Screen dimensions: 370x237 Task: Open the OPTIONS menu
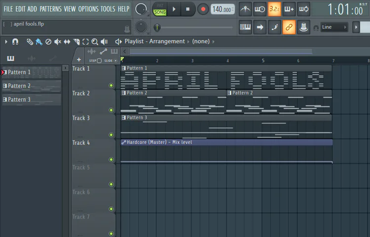(88, 9)
